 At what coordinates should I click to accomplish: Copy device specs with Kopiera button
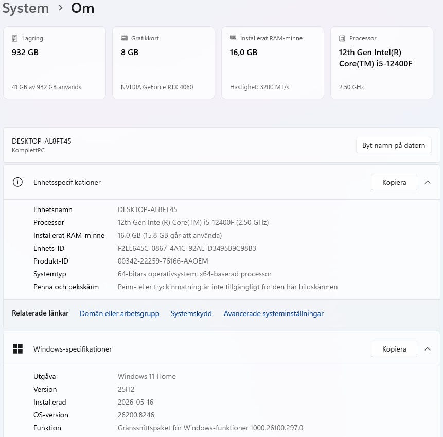[x=394, y=182]
